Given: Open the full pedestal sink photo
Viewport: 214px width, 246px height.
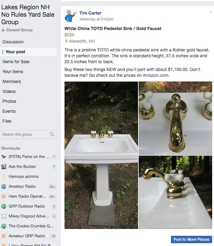Looking at the screenshot, I should coord(101,155).
